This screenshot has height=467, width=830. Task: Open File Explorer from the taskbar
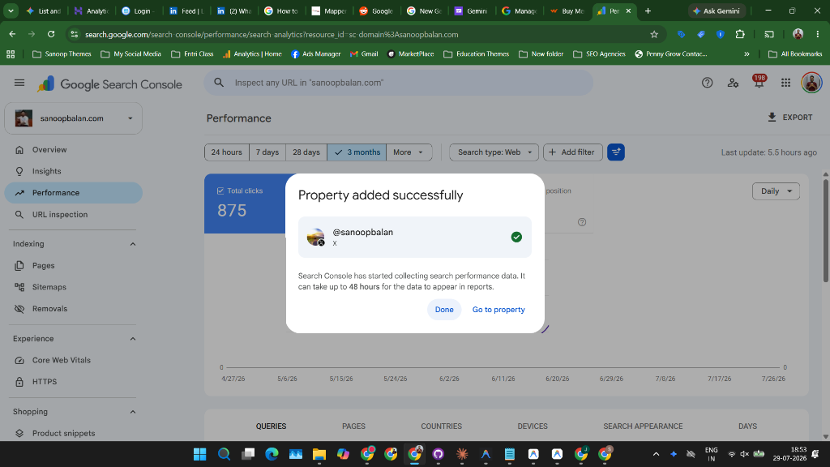coord(319,454)
